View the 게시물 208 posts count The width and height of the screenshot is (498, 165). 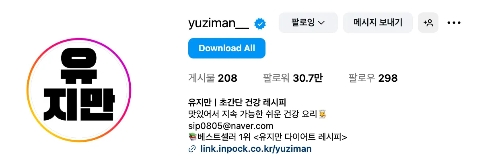213,78
